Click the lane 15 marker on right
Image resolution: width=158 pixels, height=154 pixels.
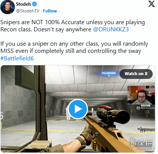(147, 112)
